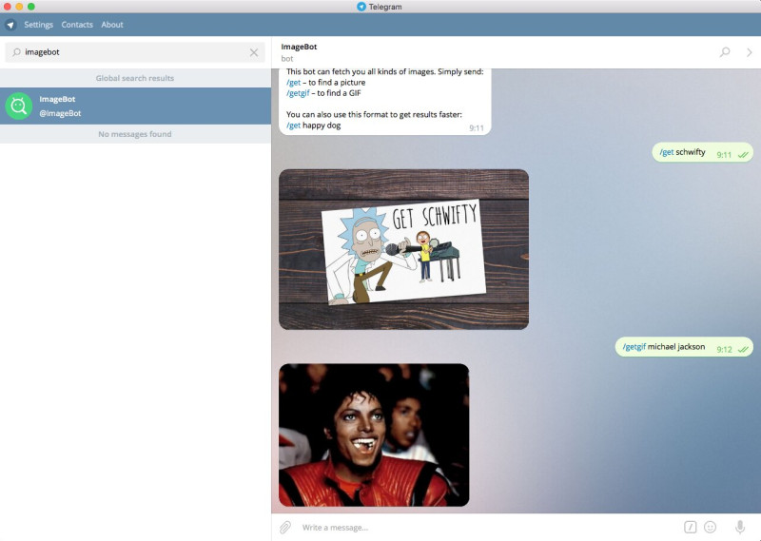The image size is (761, 541).
Task: Click the Global search results label
Action: click(135, 78)
